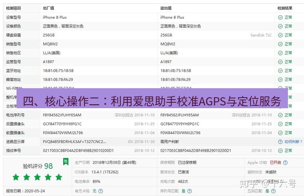The height and width of the screenshot is (196, 304).
Task: Click iPhone 8 Plus in 读出值 column
Action: pyautogui.click(x=172, y=17)
